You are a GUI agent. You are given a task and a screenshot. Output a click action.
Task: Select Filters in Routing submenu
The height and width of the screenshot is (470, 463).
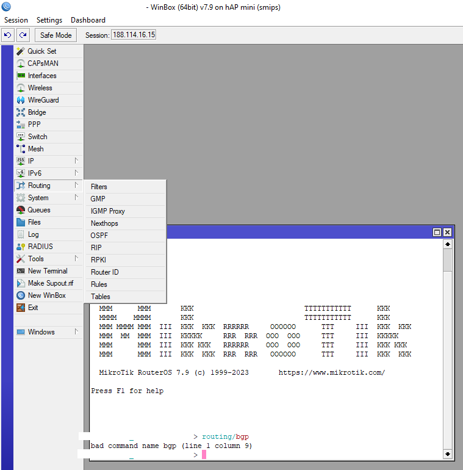125,187
